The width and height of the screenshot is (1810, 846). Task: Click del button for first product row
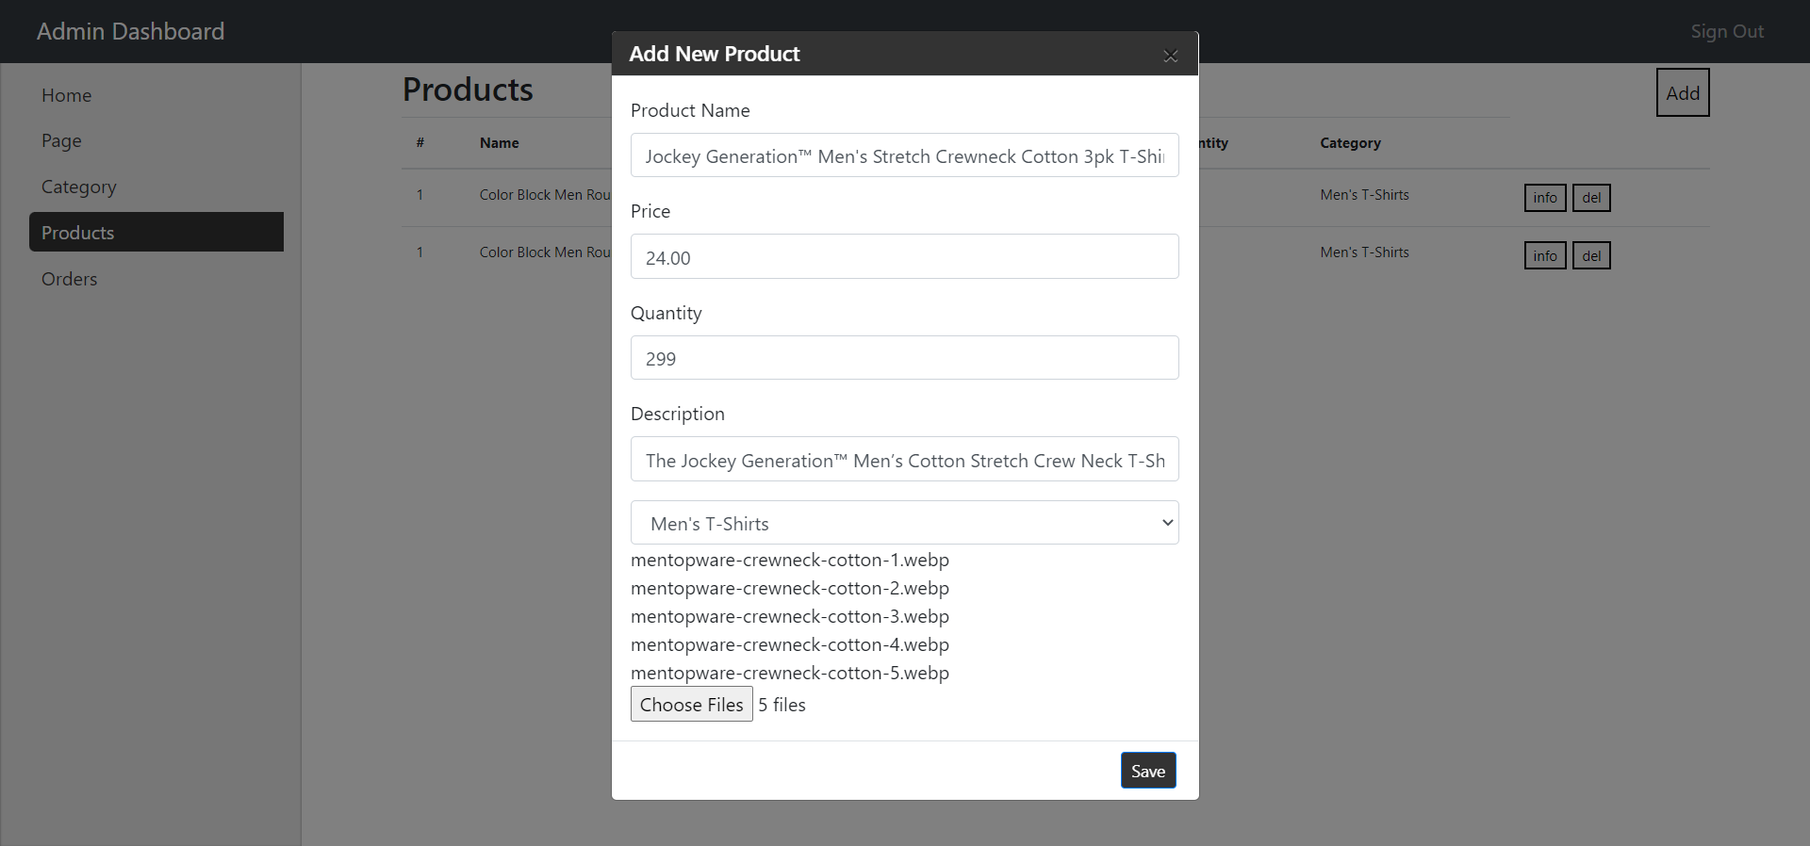pyautogui.click(x=1591, y=198)
